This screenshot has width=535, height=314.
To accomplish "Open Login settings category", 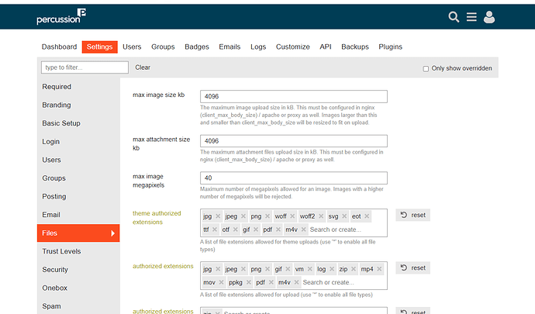I will tap(78, 142).
